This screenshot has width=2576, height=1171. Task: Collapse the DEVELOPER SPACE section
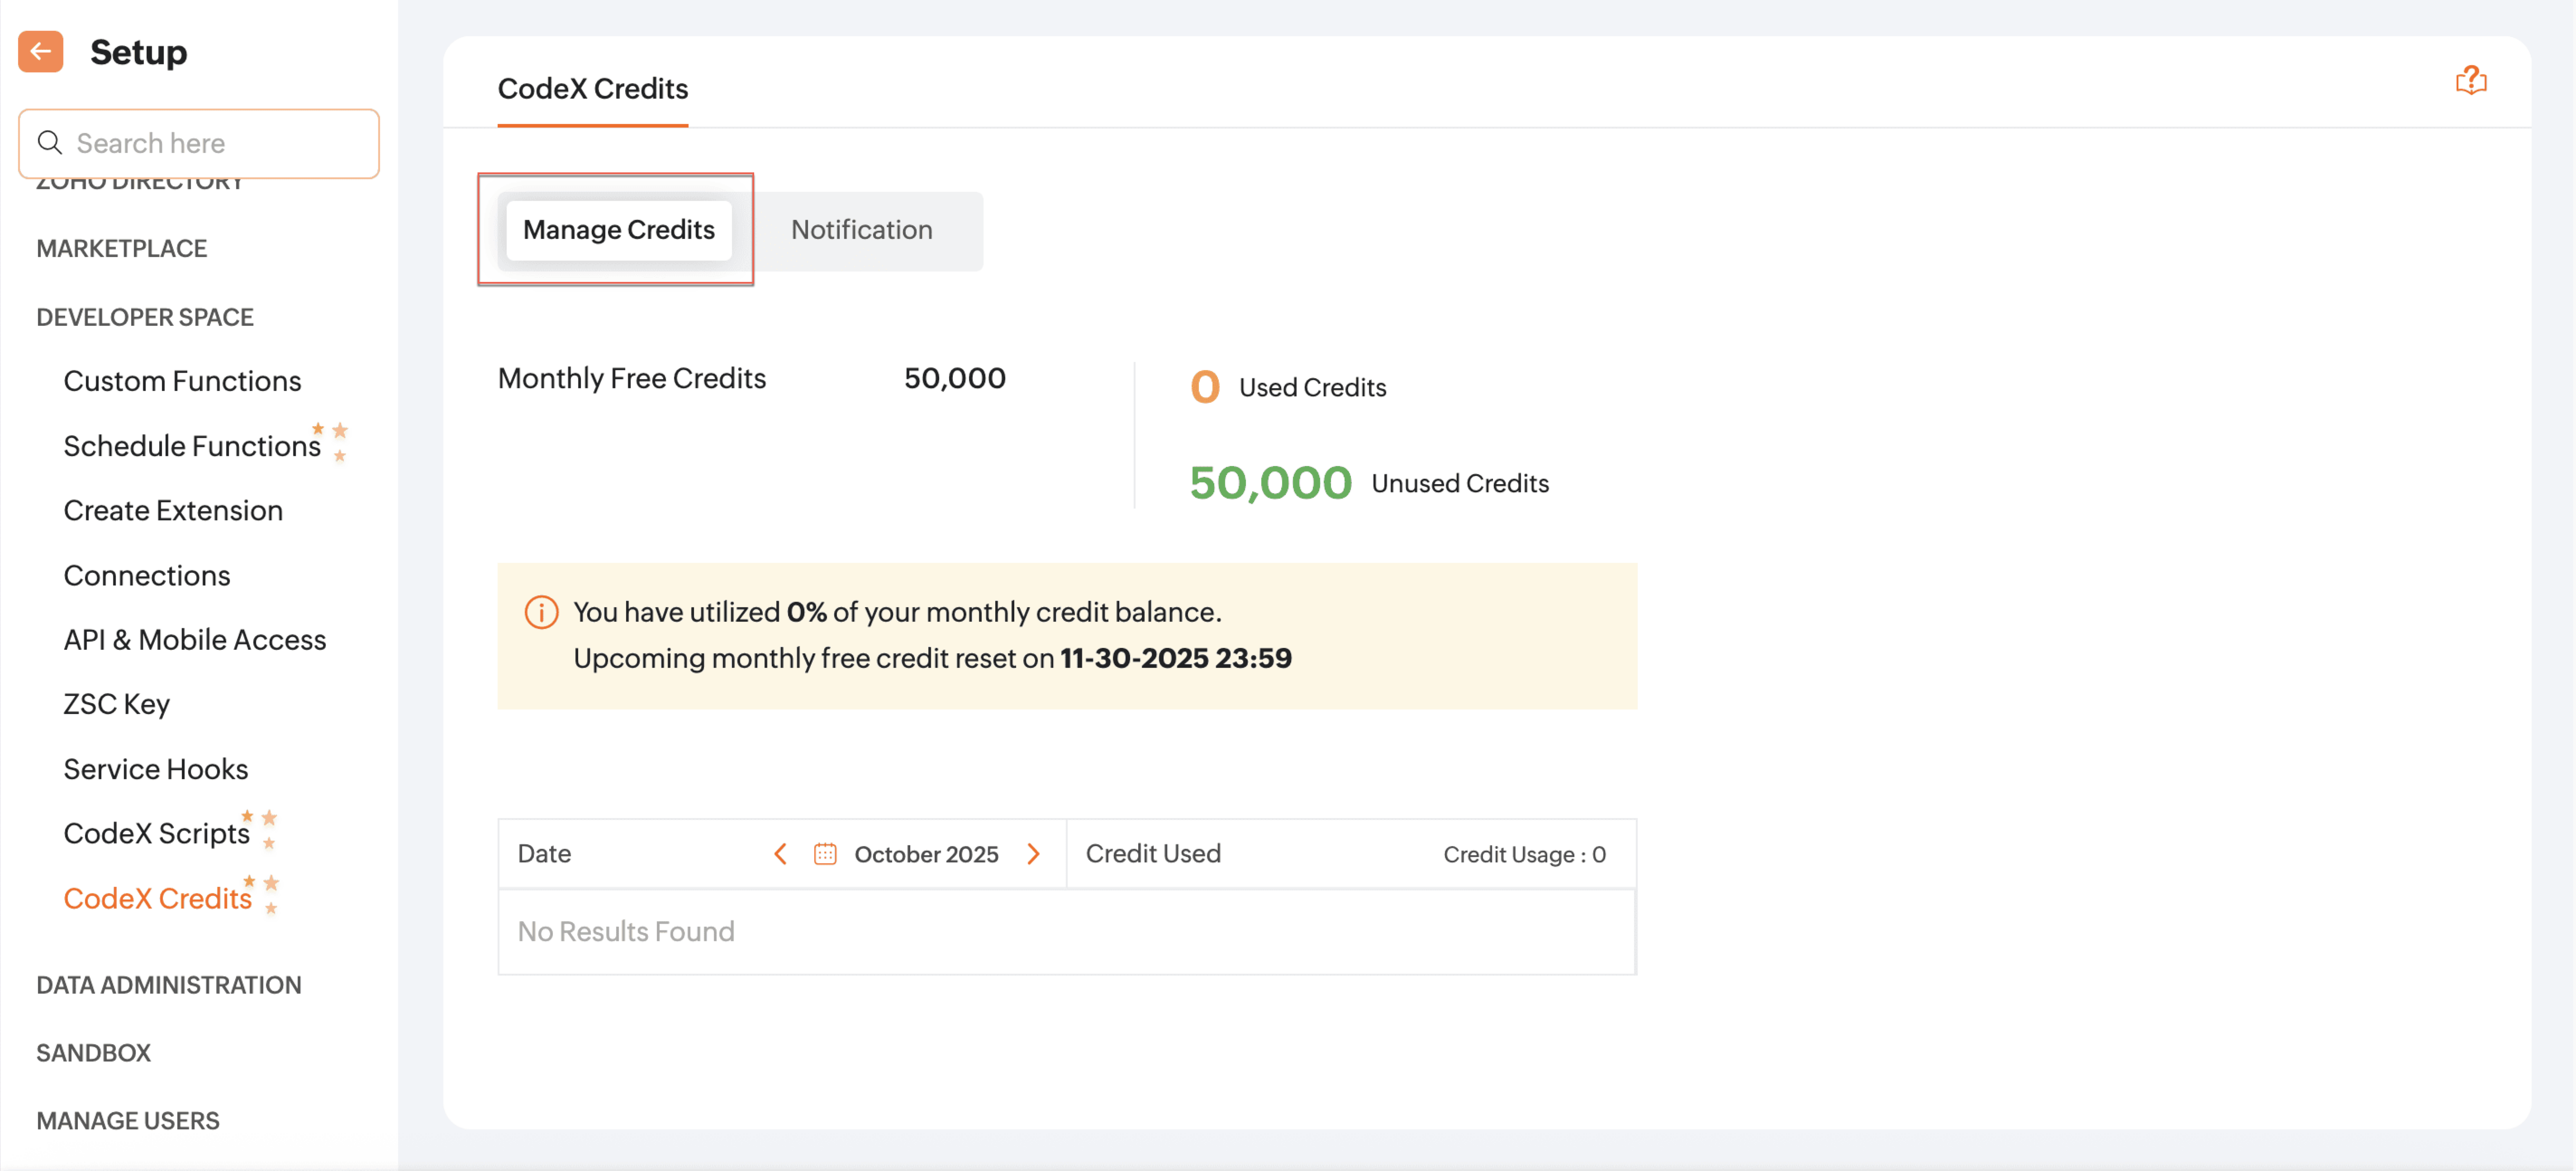pyautogui.click(x=145, y=317)
